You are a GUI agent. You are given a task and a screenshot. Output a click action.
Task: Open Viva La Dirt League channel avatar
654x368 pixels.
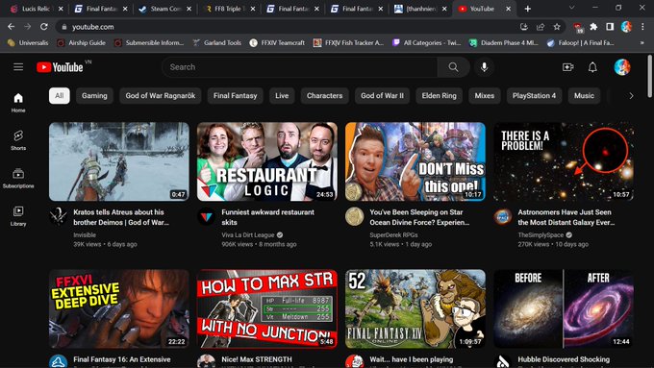(x=207, y=217)
